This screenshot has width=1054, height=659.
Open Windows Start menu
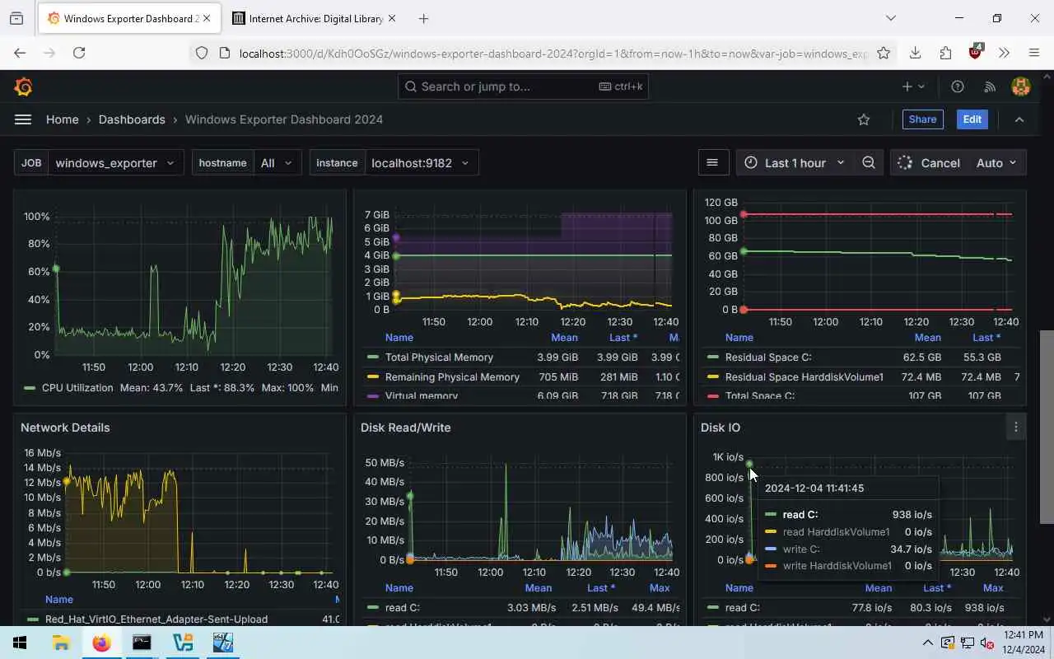point(20,643)
